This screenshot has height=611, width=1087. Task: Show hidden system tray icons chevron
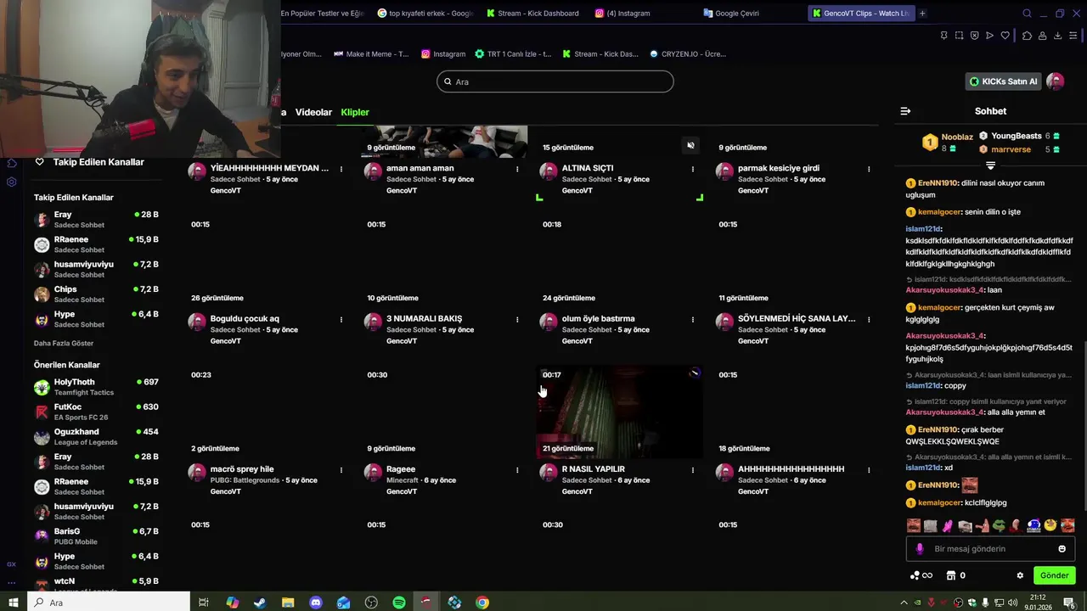(x=904, y=603)
